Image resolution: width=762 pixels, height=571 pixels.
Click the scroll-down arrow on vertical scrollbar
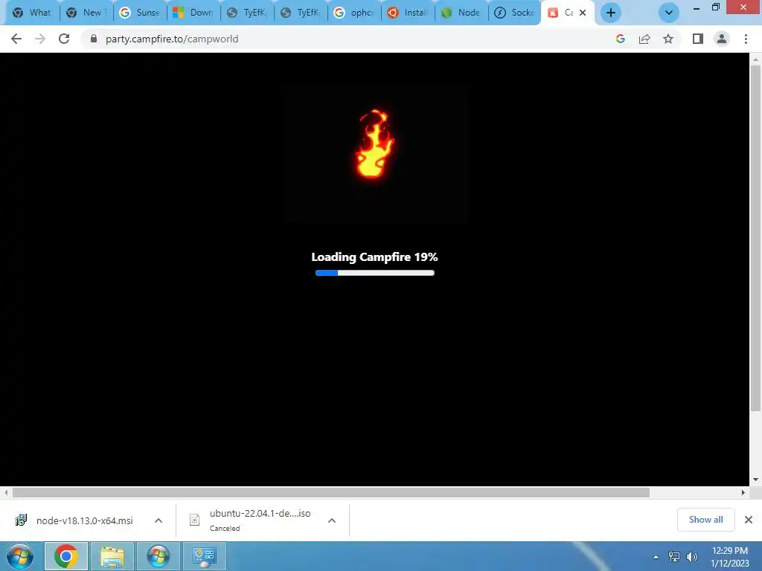(755, 480)
